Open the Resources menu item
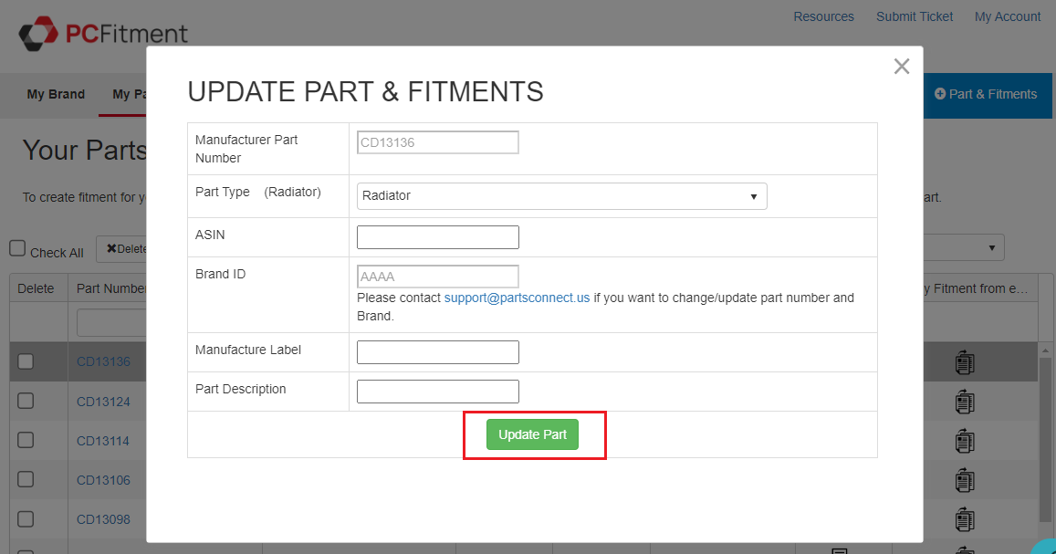Image resolution: width=1056 pixels, height=554 pixels. (823, 16)
